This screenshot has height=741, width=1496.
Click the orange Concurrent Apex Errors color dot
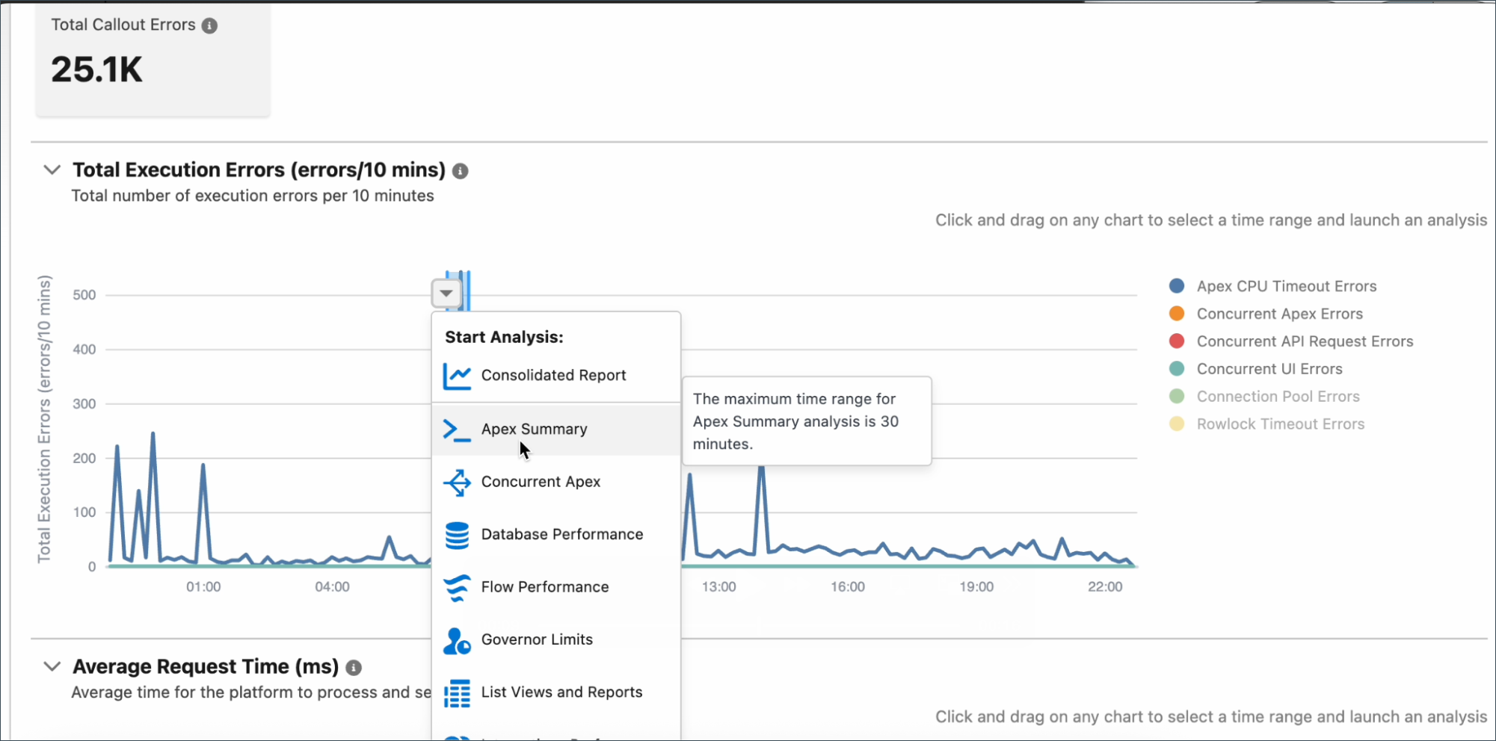tap(1176, 313)
